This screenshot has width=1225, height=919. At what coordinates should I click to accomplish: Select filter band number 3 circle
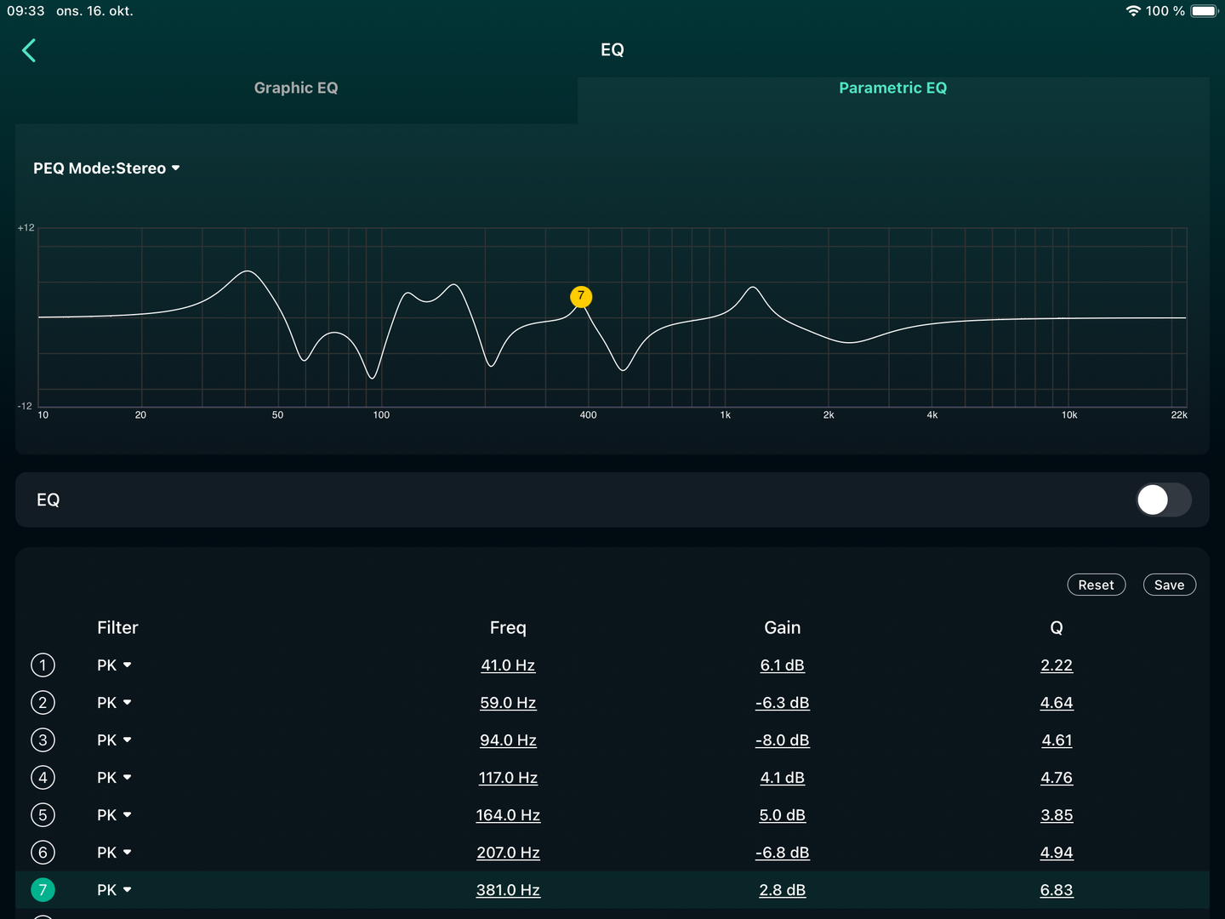(43, 740)
